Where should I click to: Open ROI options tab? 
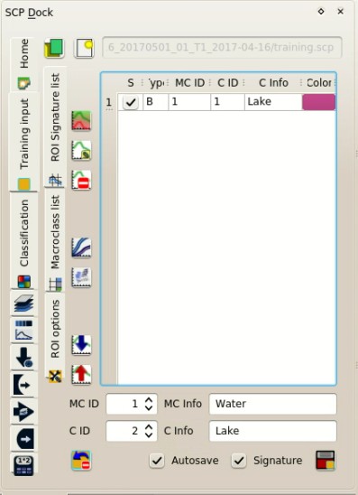pos(55,339)
